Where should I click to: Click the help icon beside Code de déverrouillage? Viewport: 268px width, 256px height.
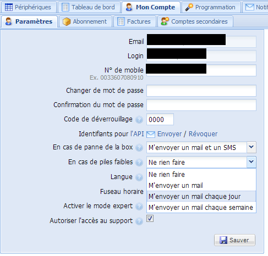click(x=139, y=120)
